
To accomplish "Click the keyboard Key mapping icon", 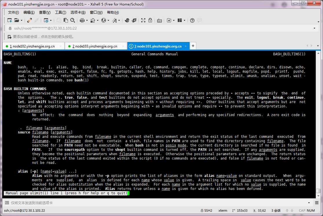I will pyautogui.click(x=159, y=20).
